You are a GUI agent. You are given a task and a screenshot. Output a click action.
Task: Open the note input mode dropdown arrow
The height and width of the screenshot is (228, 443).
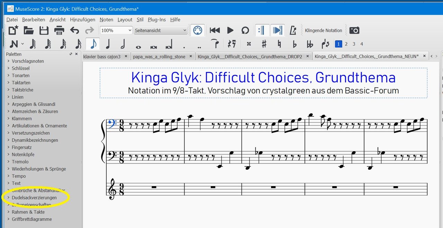tap(22, 44)
